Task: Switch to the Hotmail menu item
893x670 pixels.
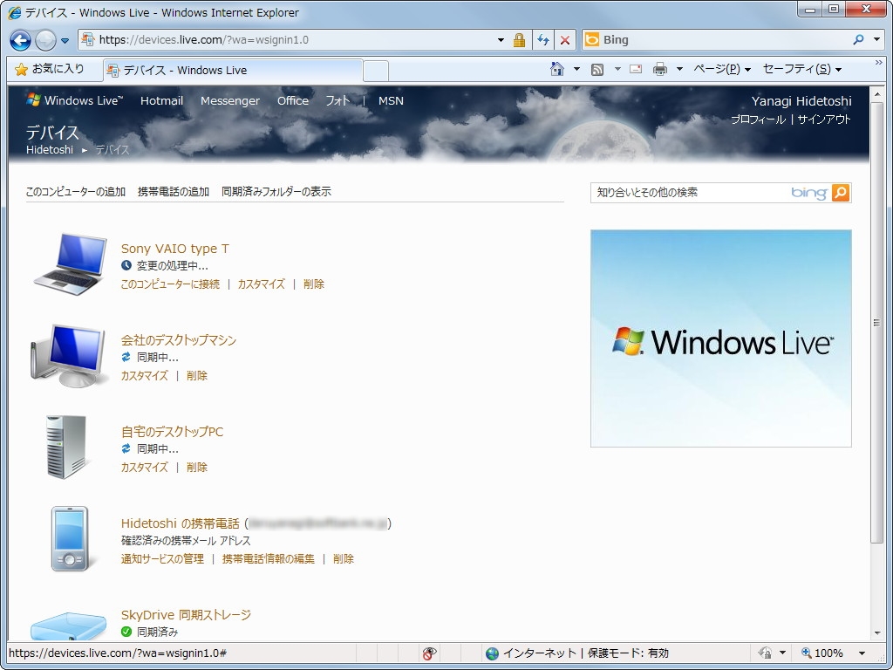Action: [x=161, y=101]
